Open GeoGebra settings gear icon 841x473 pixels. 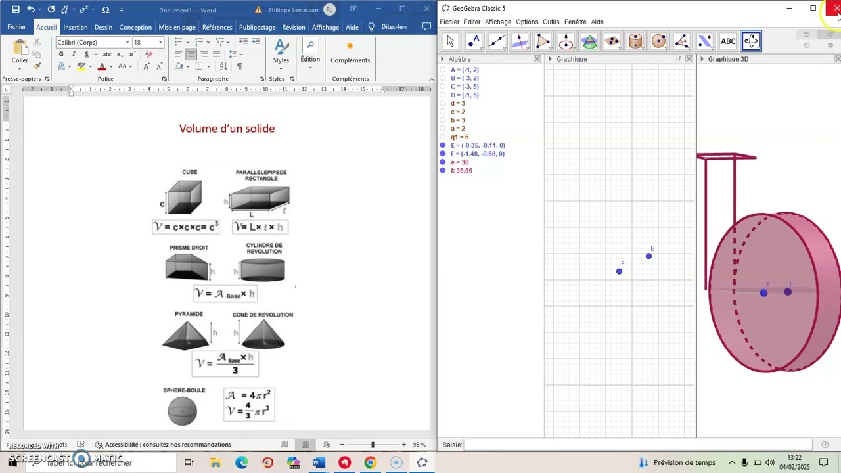point(830,45)
